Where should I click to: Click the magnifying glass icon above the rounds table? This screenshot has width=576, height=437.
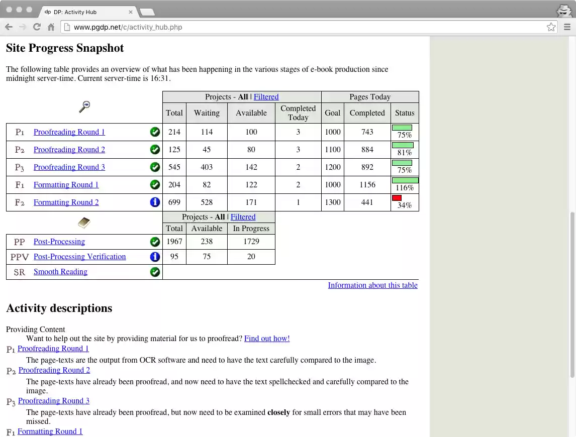pos(83,106)
